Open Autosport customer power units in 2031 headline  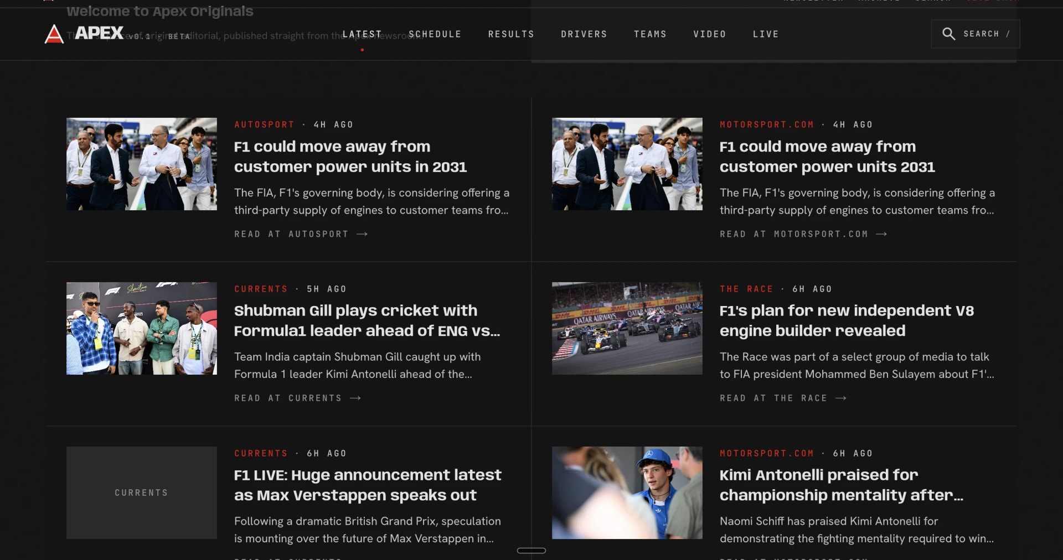(350, 157)
